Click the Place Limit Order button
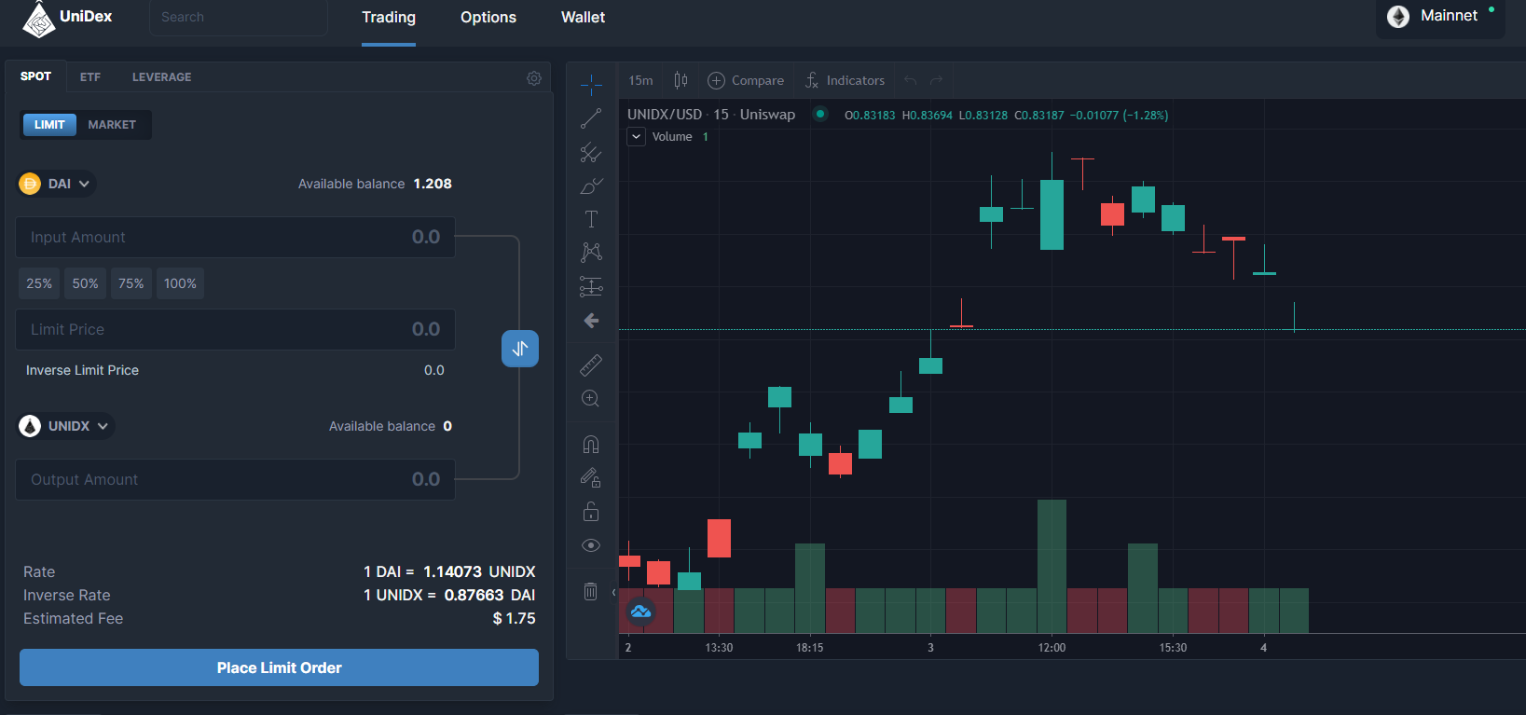The width and height of the screenshot is (1526, 715). click(x=279, y=667)
